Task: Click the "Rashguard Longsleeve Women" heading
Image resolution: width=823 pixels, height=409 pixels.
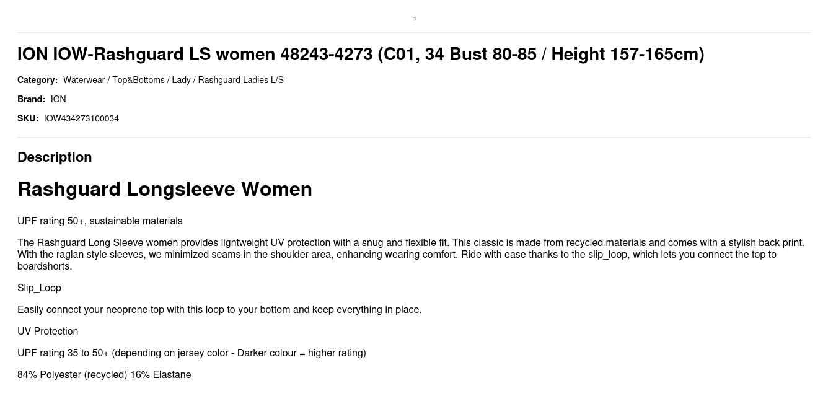Action: pyautogui.click(x=165, y=189)
